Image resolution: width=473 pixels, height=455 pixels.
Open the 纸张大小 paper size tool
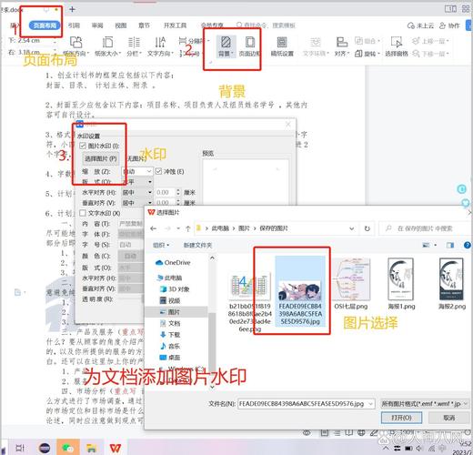107,46
